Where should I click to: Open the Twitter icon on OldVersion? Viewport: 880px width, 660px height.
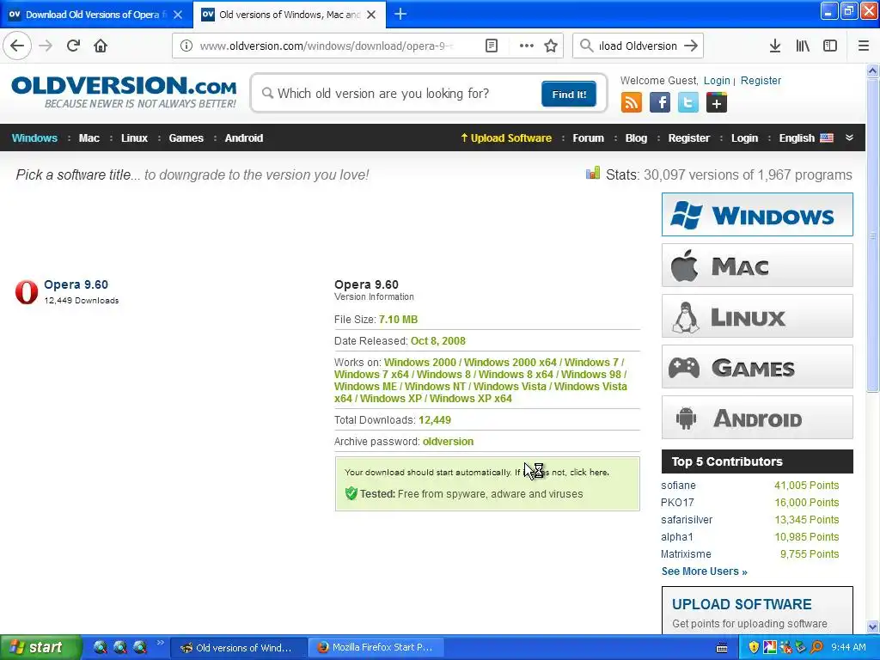click(x=688, y=103)
